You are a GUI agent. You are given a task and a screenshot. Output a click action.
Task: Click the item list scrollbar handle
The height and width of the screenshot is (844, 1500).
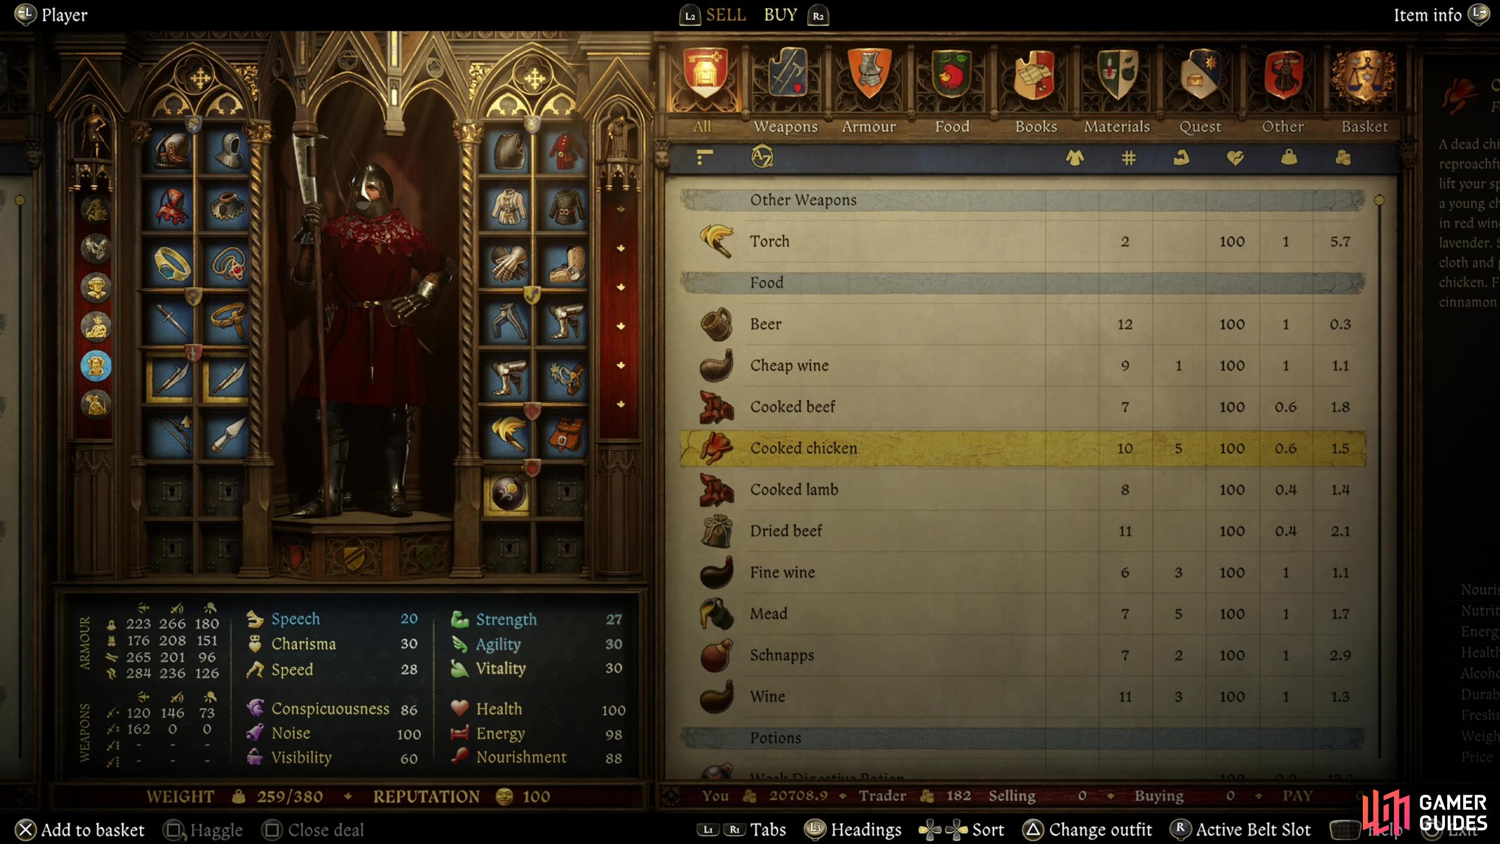pyautogui.click(x=1379, y=200)
